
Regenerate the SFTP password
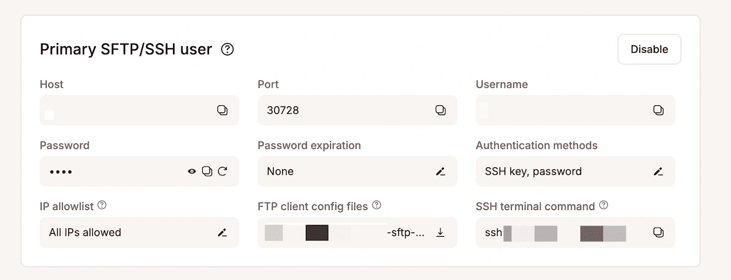coord(222,171)
